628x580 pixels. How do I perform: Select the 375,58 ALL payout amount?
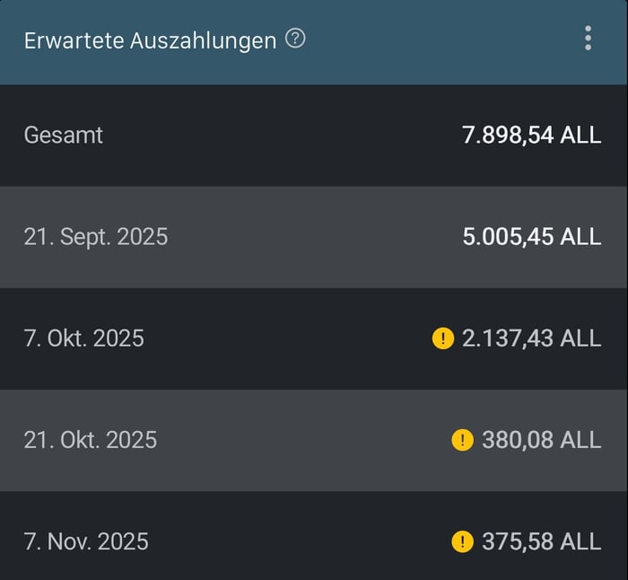(541, 541)
